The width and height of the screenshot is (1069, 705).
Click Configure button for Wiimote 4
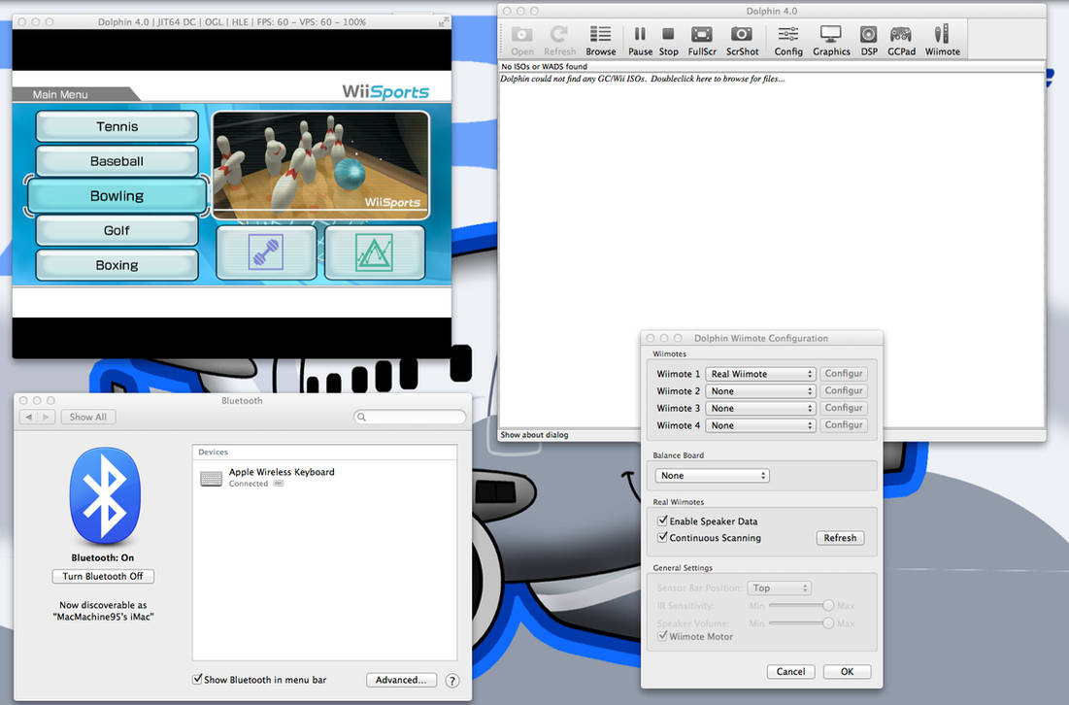coord(844,424)
